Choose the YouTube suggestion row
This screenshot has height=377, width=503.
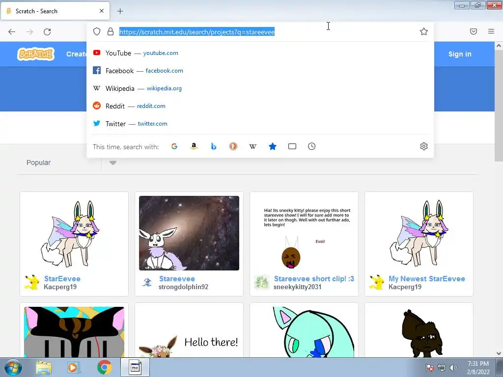pos(260,53)
